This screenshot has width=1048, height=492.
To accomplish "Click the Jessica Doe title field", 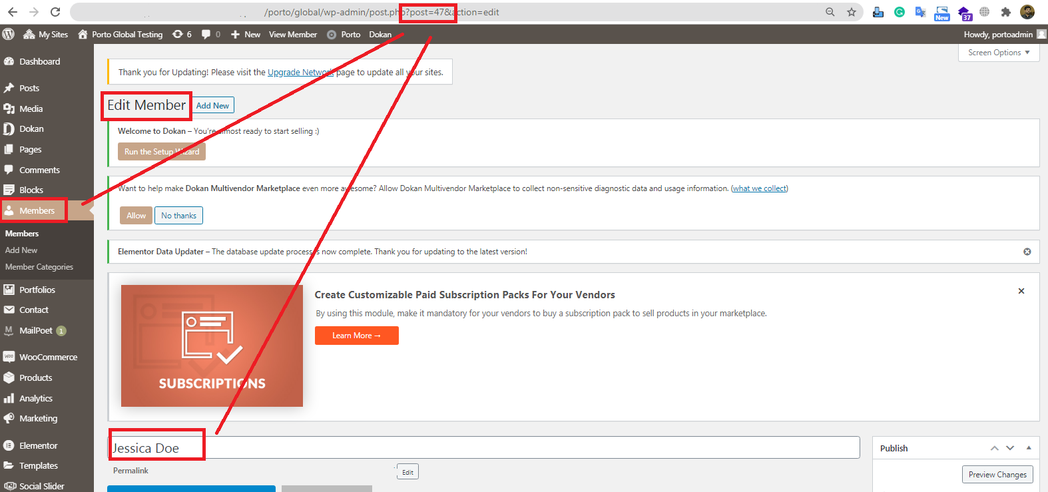I will coord(484,447).
